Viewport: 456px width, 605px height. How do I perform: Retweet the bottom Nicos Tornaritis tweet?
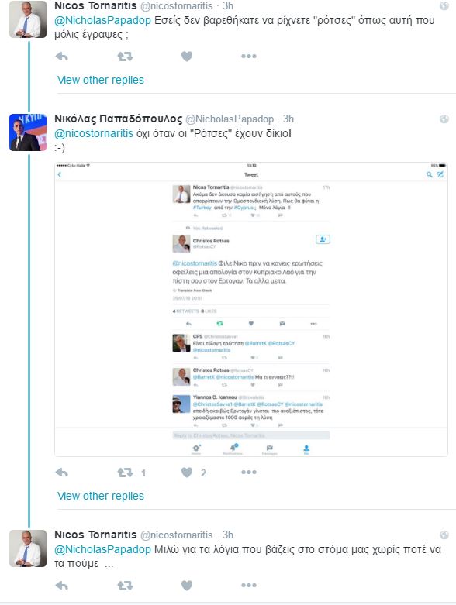point(125,586)
